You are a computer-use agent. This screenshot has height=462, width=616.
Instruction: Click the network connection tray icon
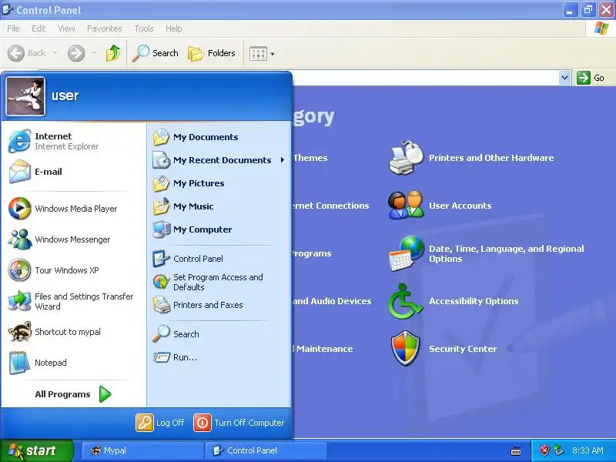(x=559, y=450)
